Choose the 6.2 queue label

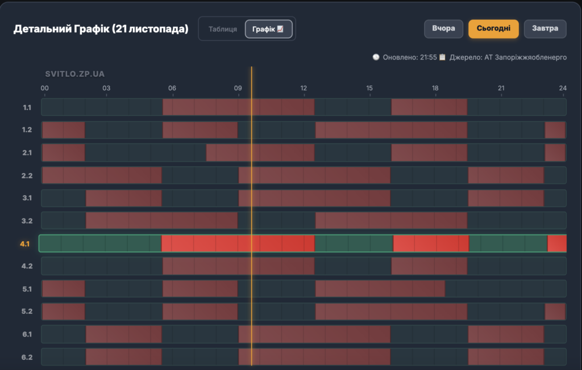27,357
